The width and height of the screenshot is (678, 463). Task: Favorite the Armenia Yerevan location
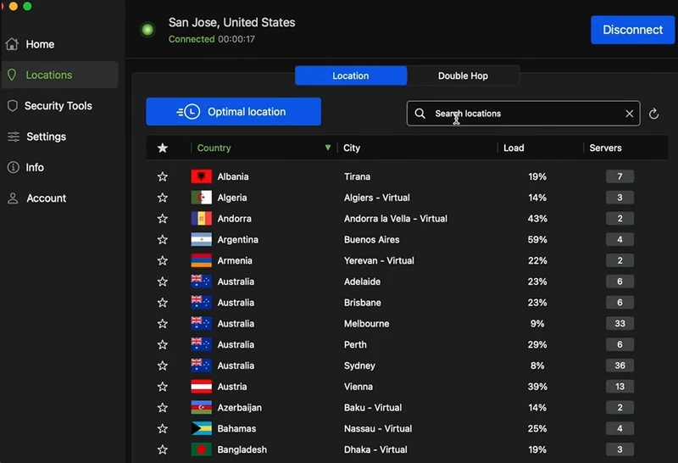[x=163, y=260]
